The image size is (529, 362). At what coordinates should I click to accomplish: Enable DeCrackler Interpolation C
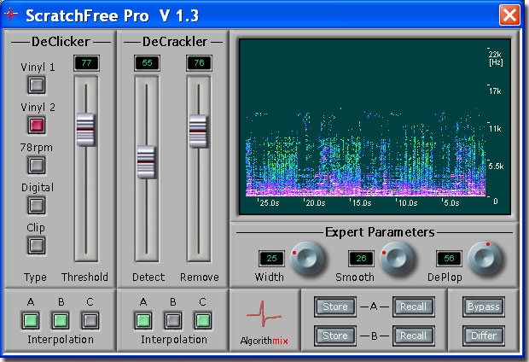(x=201, y=320)
